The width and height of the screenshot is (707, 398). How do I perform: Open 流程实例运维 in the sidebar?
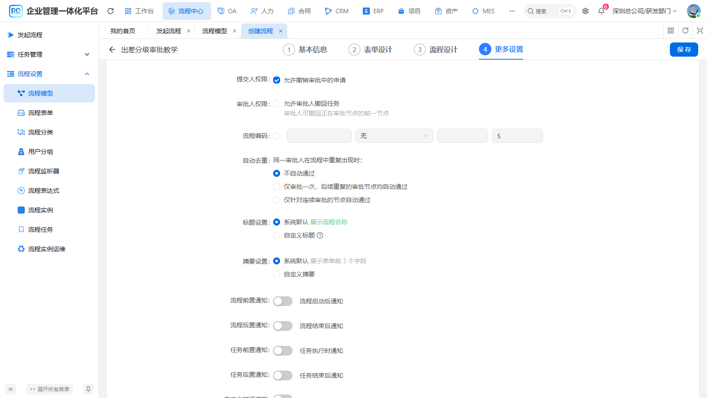click(x=49, y=249)
